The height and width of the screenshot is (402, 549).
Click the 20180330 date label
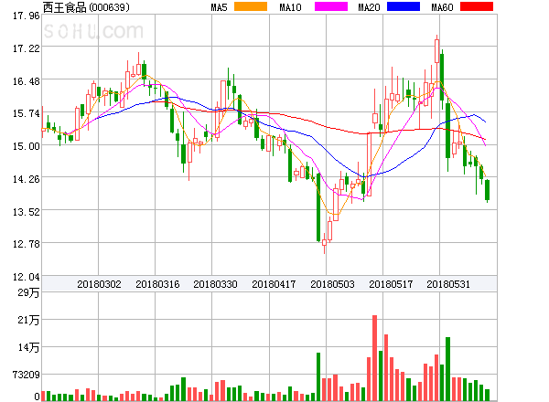click(x=215, y=284)
